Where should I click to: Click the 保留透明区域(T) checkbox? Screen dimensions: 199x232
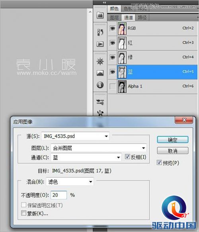pos(23,205)
